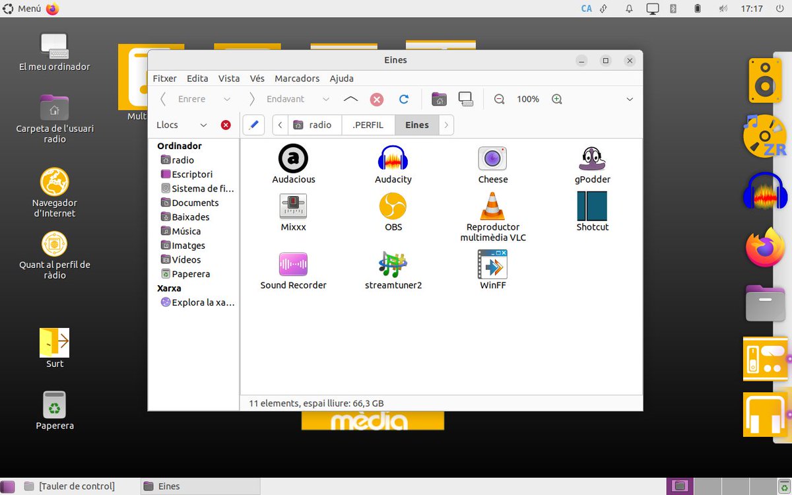Click the Eines path button
This screenshot has height=495, width=792.
416,125
